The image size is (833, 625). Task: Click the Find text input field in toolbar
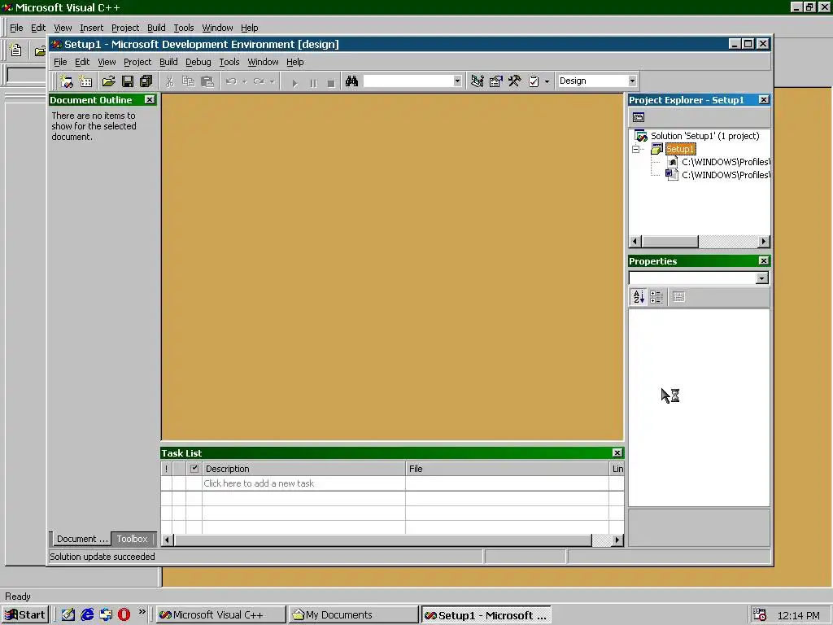pyautogui.click(x=408, y=81)
